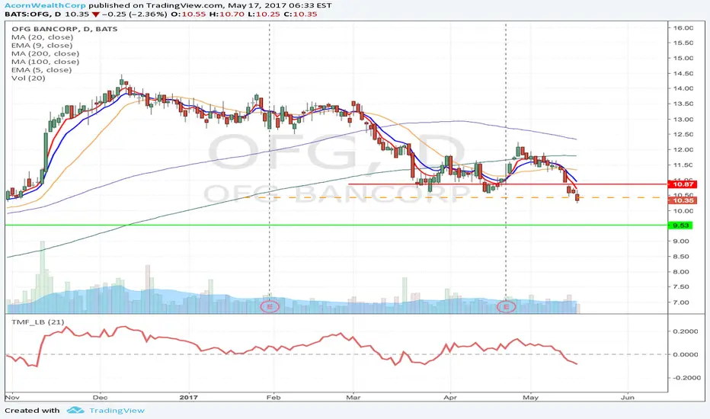Click the 'Vol (20)' indicator legend
710x419 pixels.
(x=28, y=78)
